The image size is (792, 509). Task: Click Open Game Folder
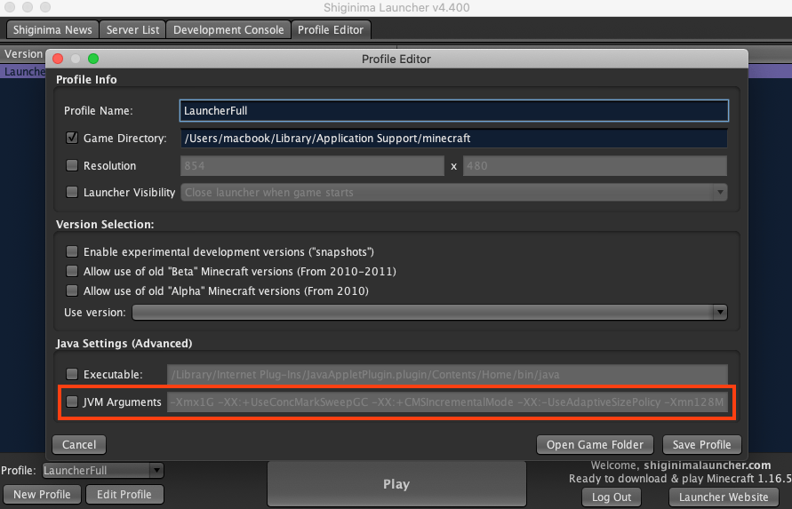595,444
